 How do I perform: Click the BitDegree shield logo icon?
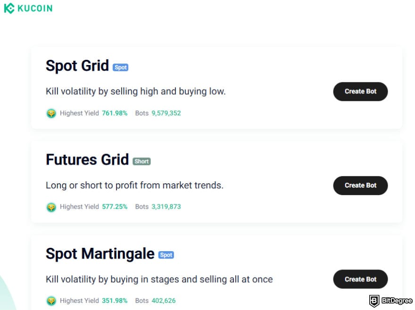[374, 301]
